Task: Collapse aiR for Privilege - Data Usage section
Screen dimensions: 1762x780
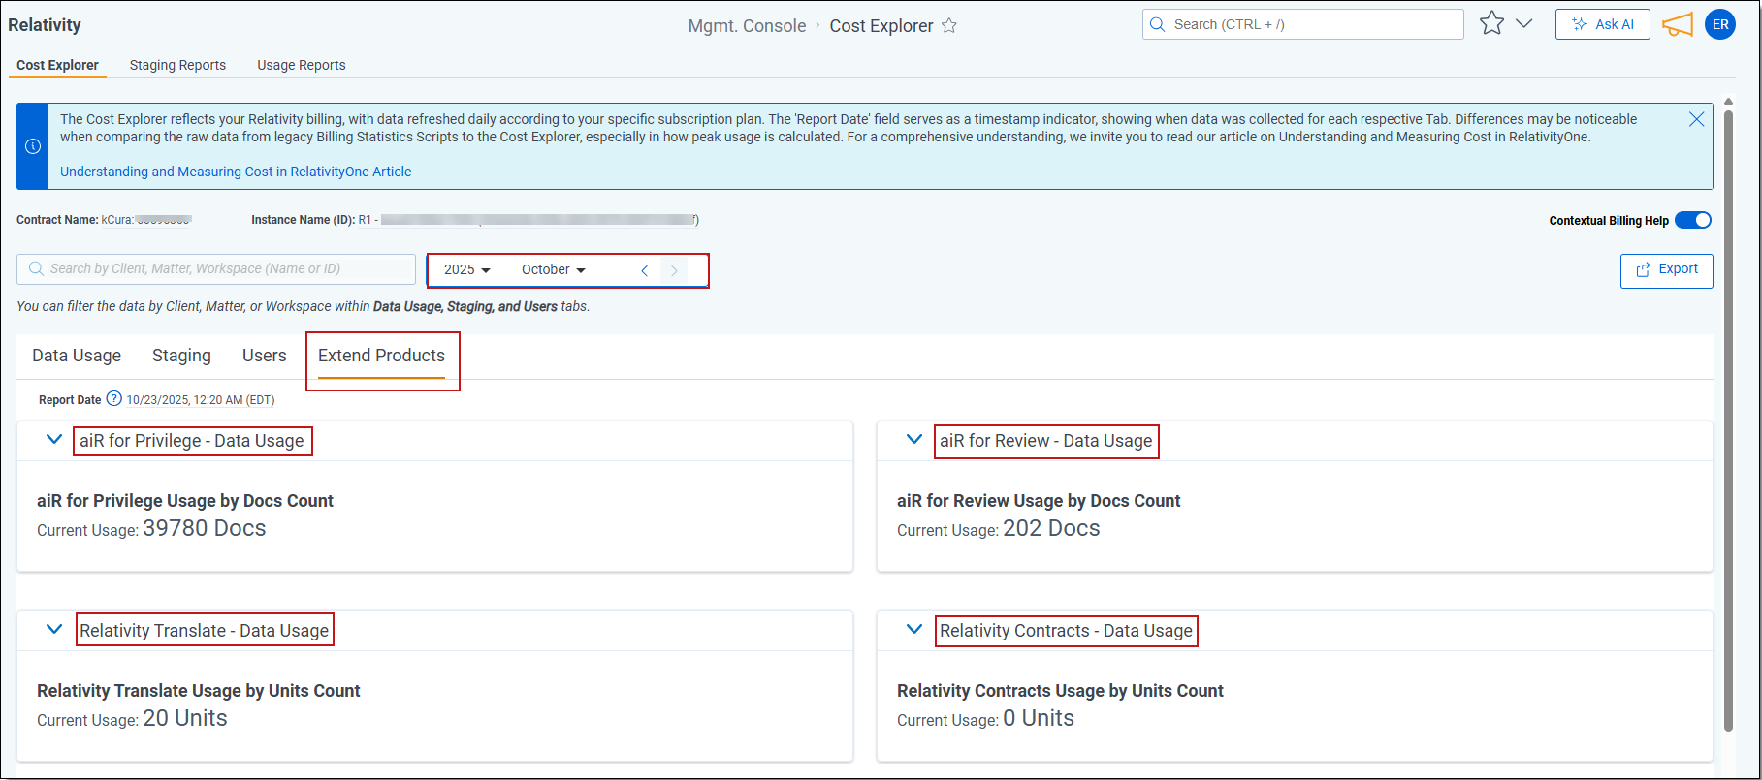Action: (x=54, y=440)
